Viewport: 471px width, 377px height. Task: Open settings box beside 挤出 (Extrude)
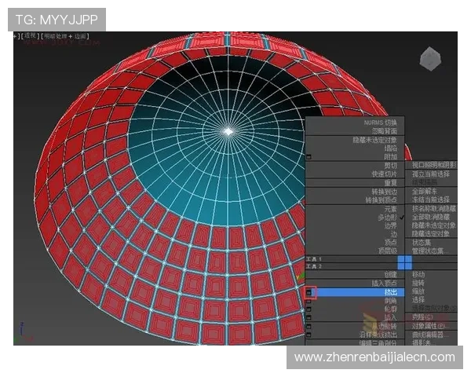click(310, 291)
